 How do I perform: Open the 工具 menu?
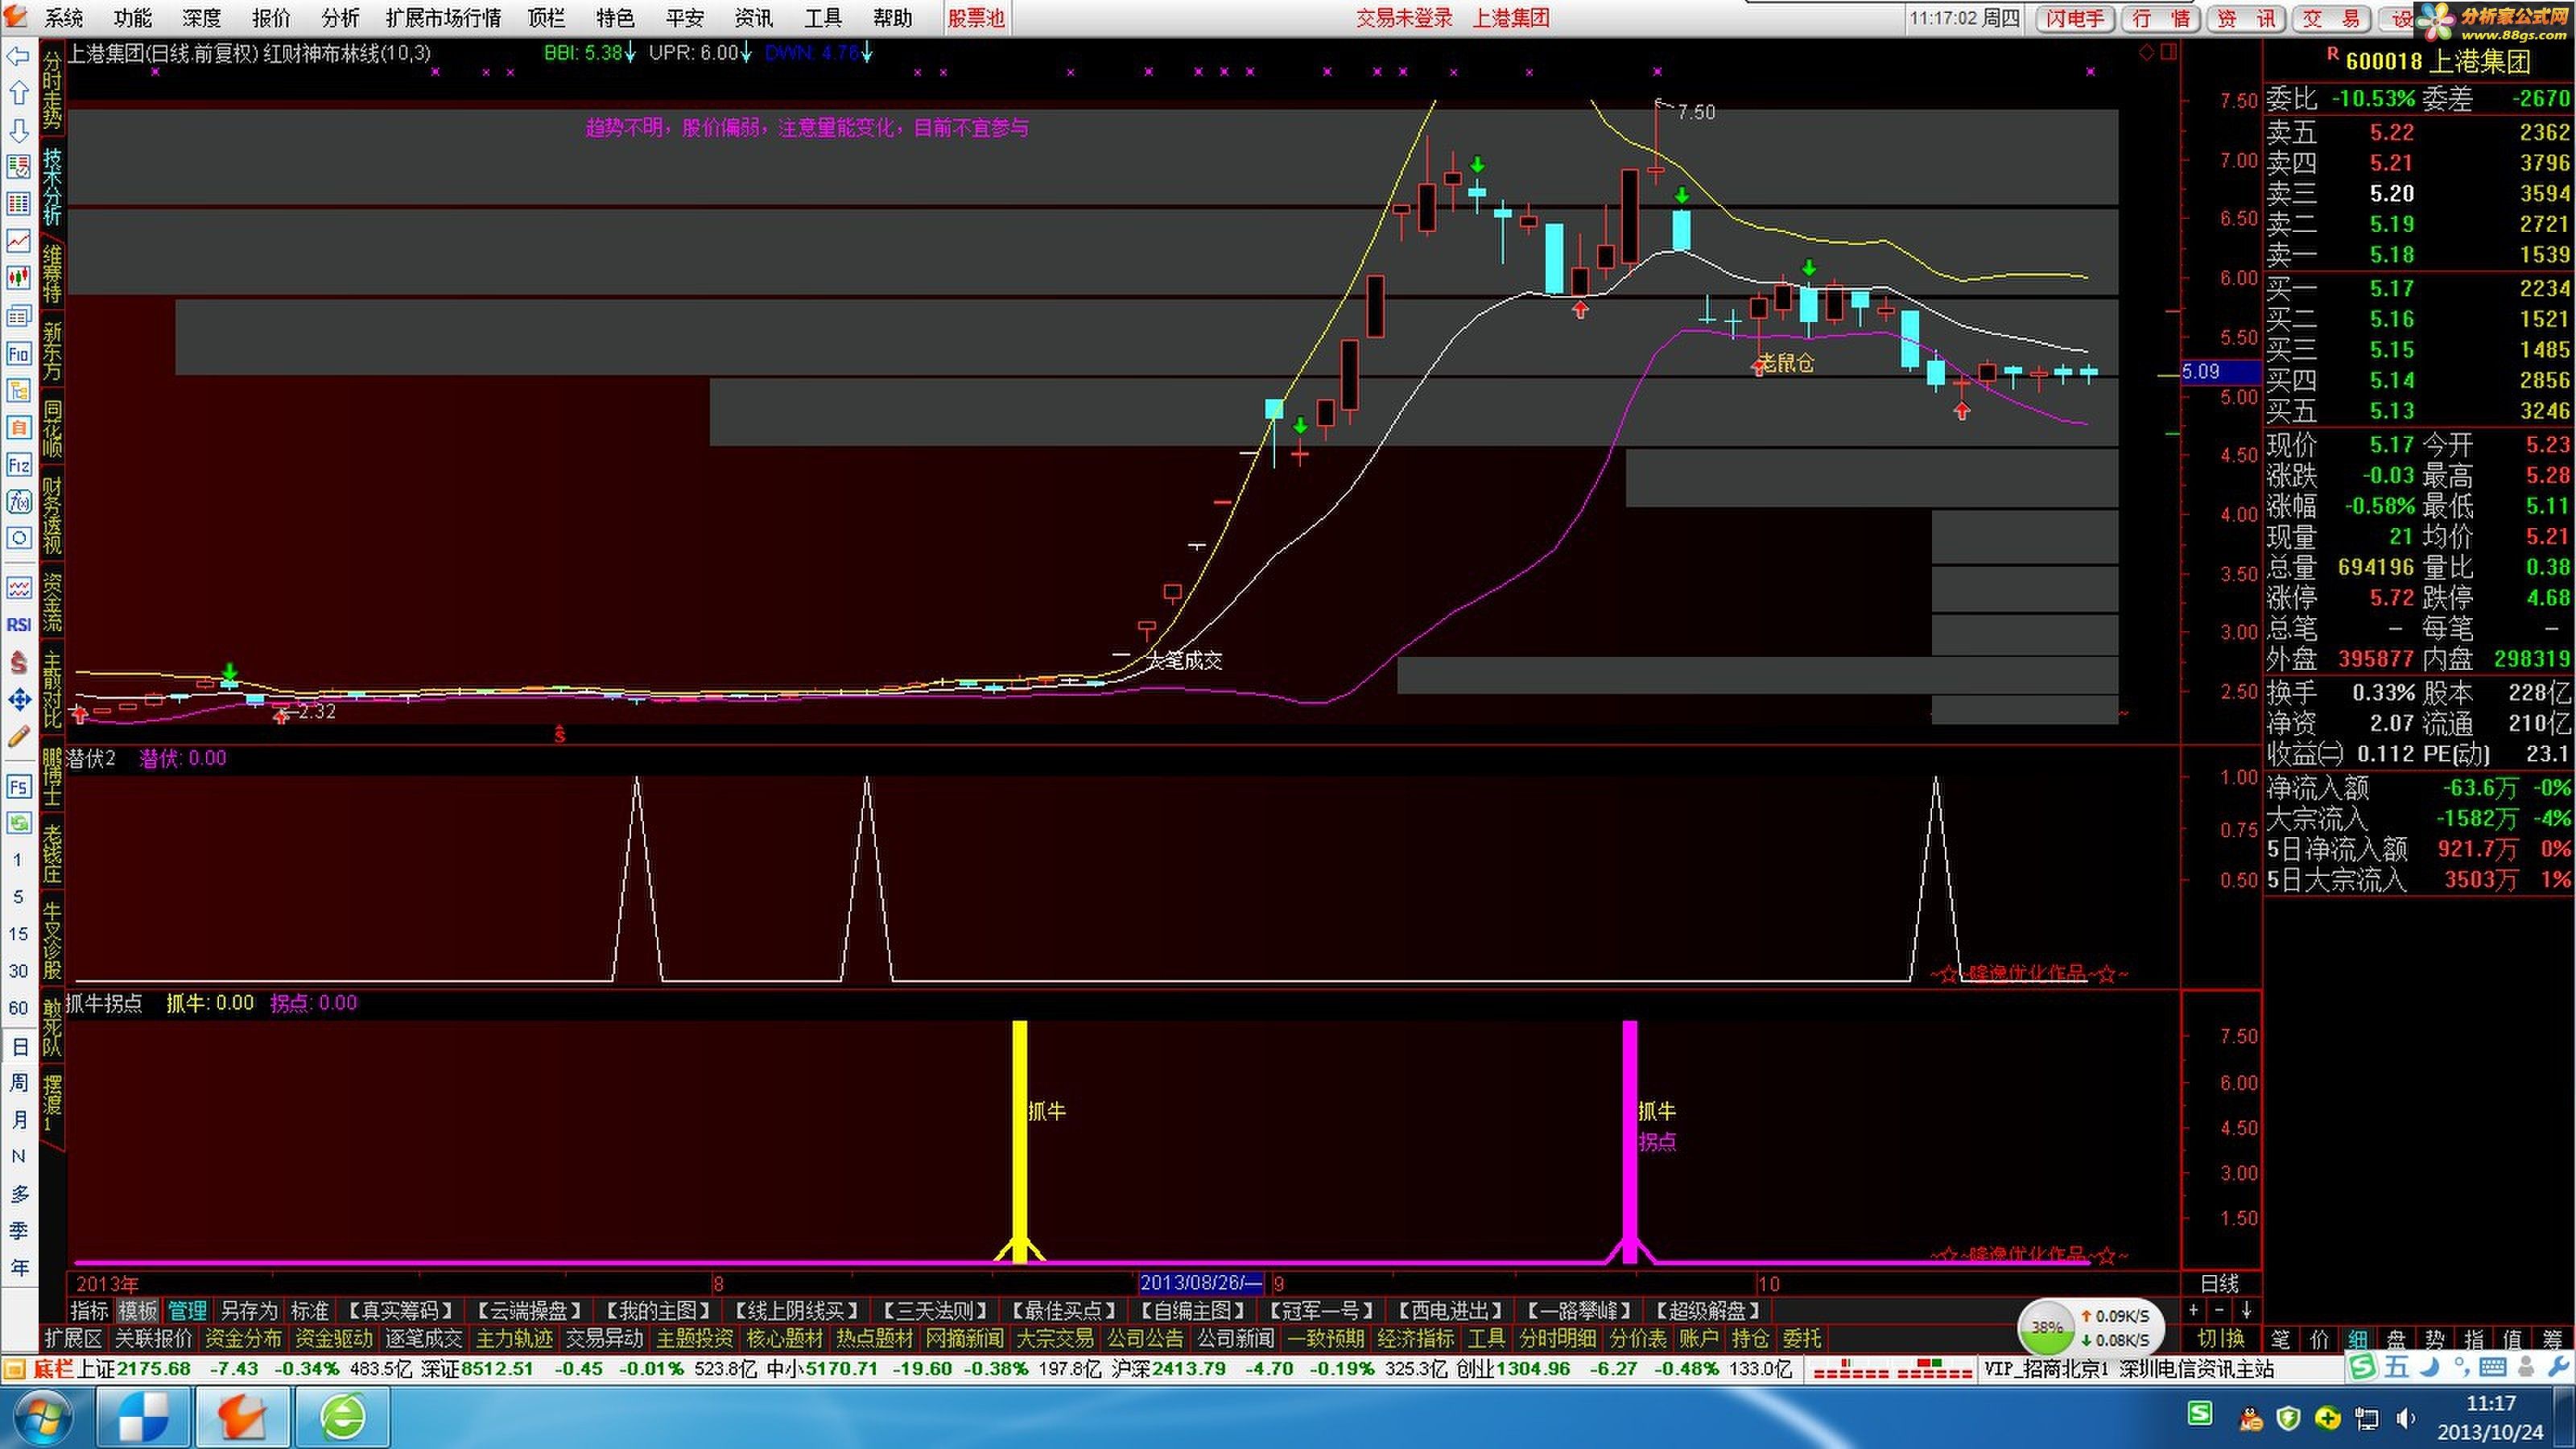click(x=823, y=18)
